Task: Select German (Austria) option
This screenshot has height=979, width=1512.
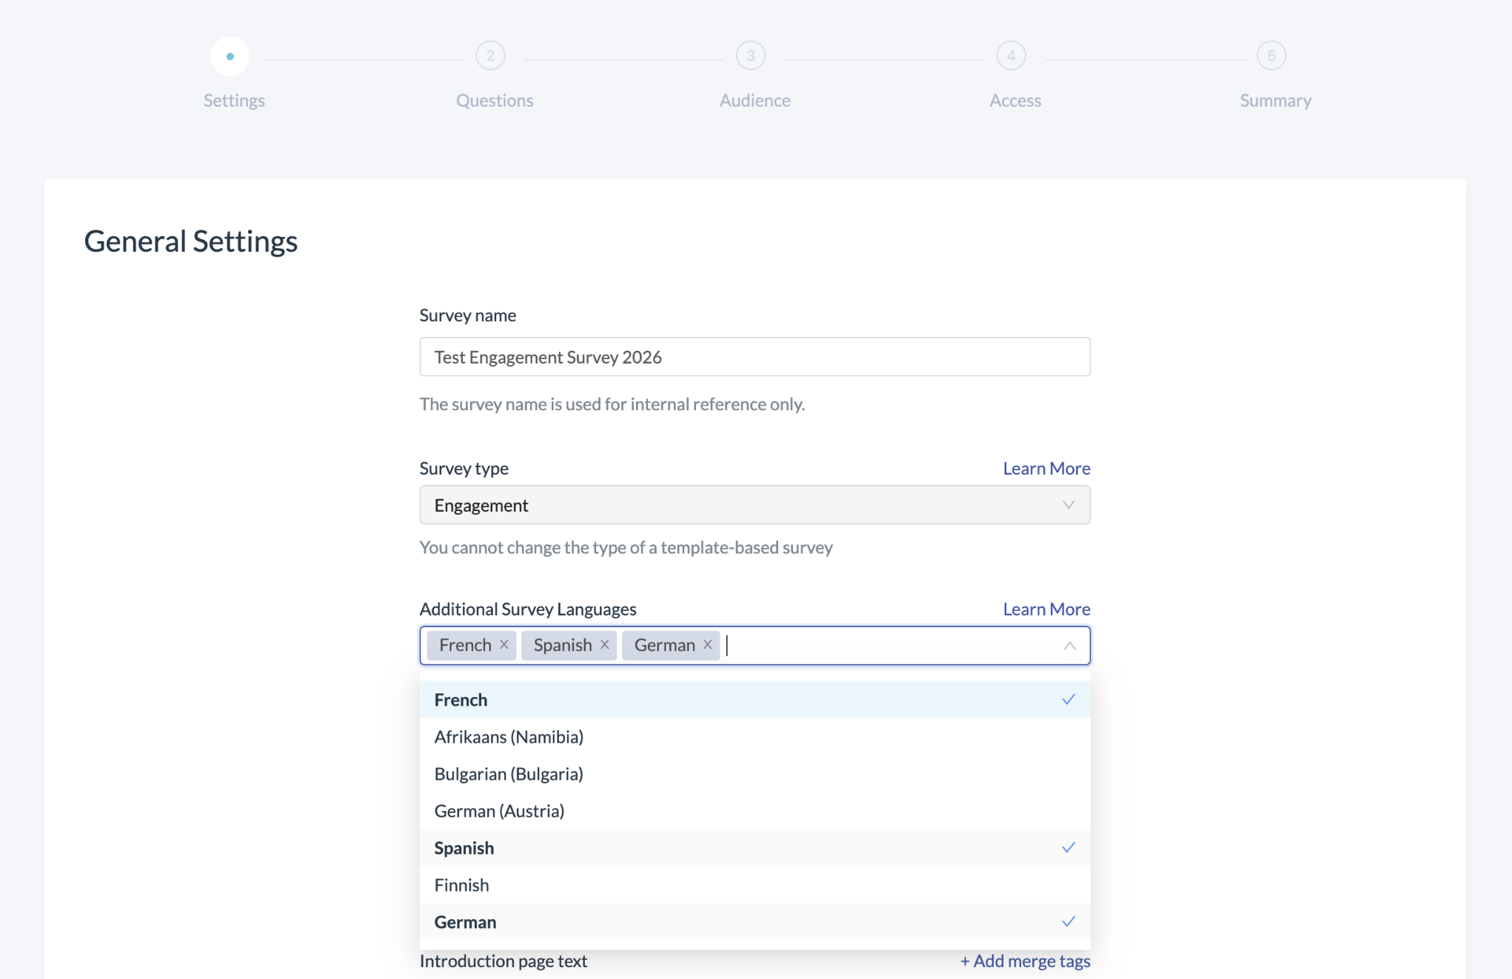Action: click(755, 811)
